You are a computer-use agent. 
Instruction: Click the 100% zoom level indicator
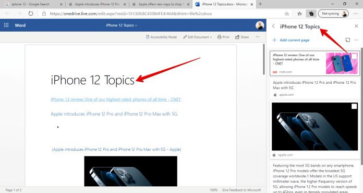pyautogui.click(x=214, y=190)
